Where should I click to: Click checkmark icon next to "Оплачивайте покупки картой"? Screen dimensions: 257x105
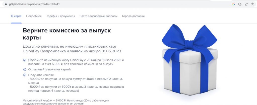click(x=25, y=69)
